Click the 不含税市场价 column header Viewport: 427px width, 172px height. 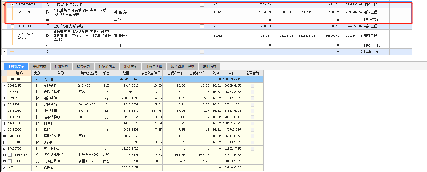point(174,73)
